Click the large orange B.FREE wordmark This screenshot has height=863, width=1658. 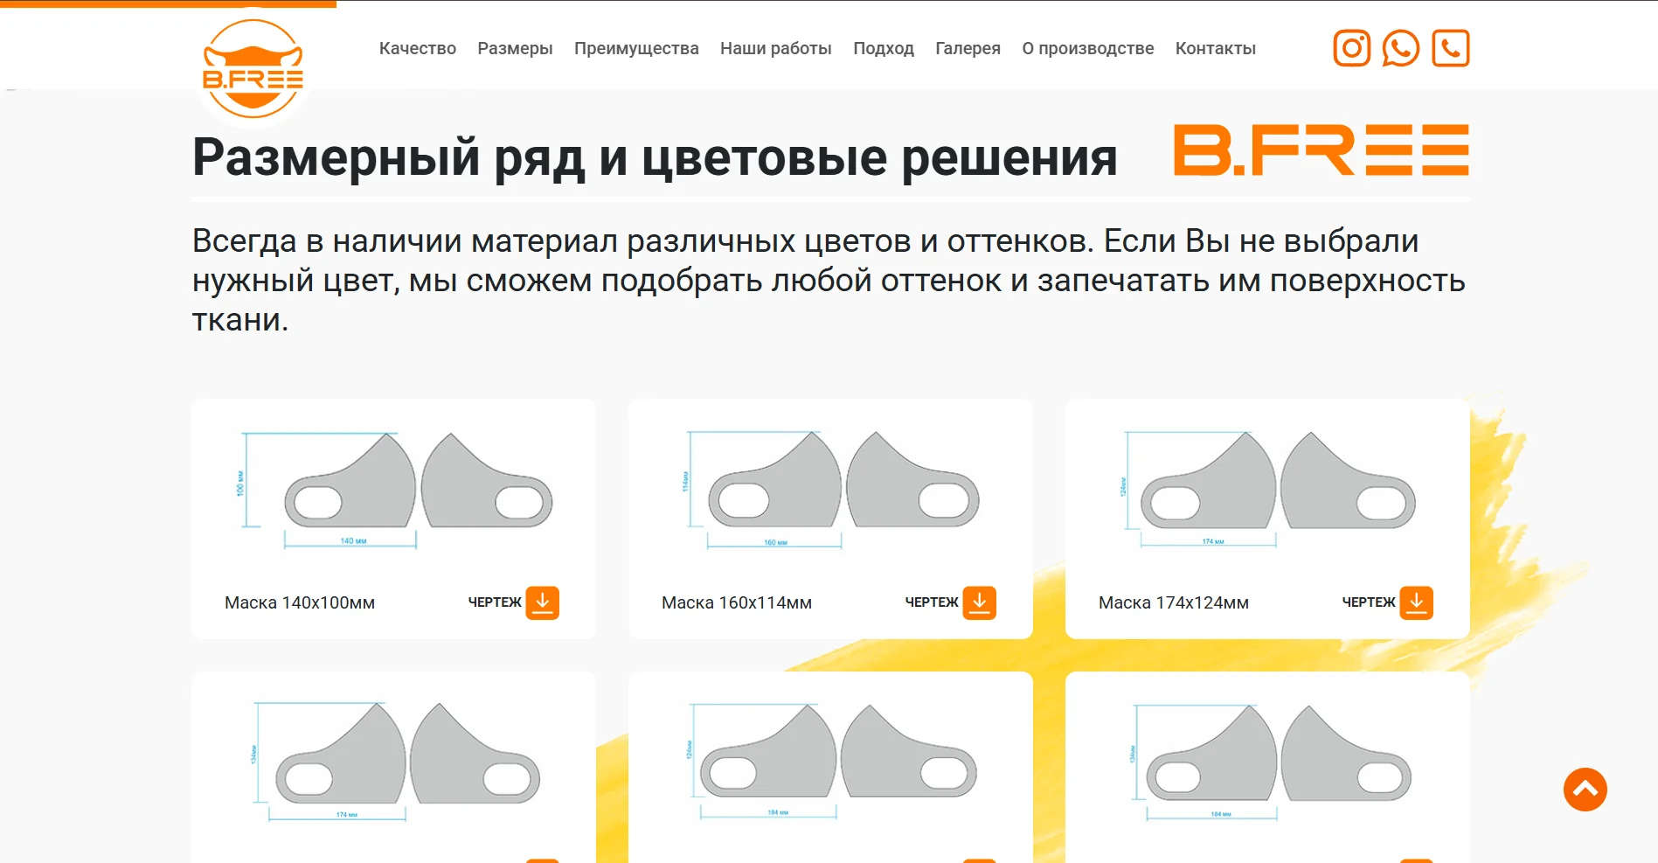click(1321, 150)
